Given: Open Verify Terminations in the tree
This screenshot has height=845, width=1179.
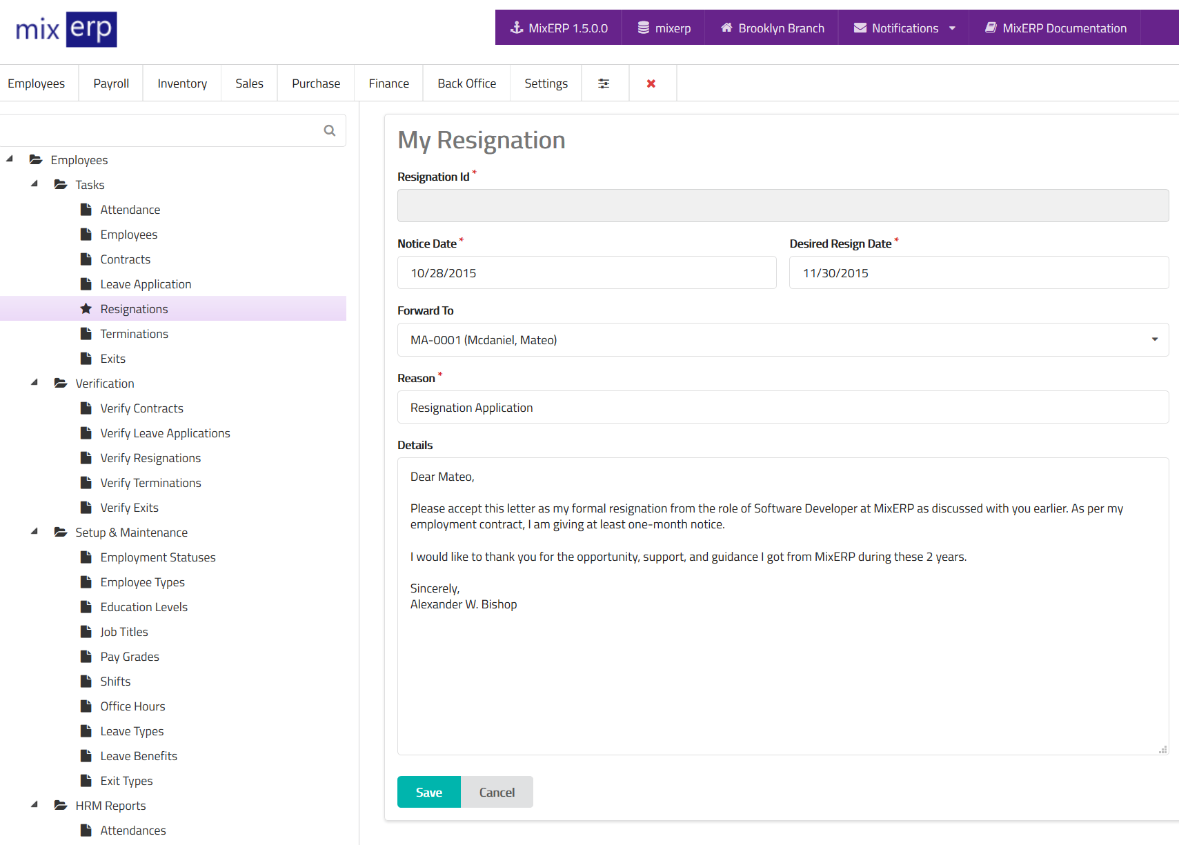Looking at the screenshot, I should [x=150, y=482].
